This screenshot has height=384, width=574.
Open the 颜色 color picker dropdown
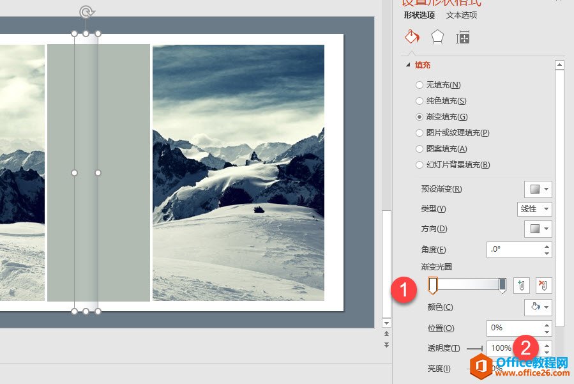click(538, 307)
